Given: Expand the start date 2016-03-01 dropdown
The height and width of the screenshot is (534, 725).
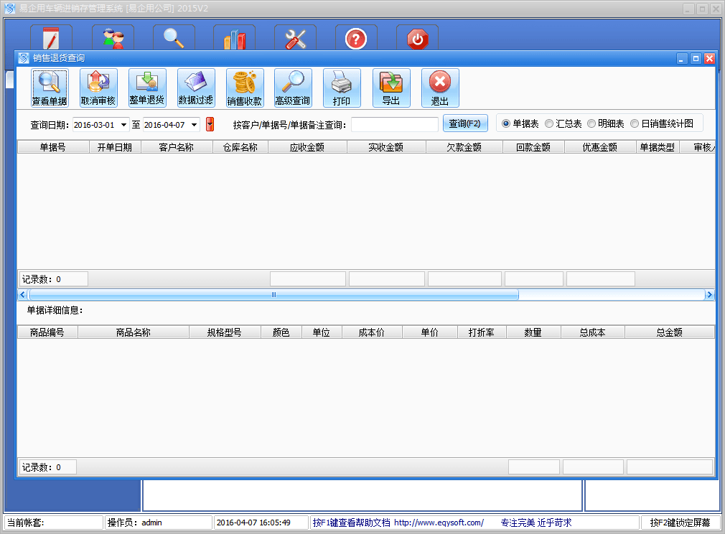Looking at the screenshot, I should click(124, 125).
